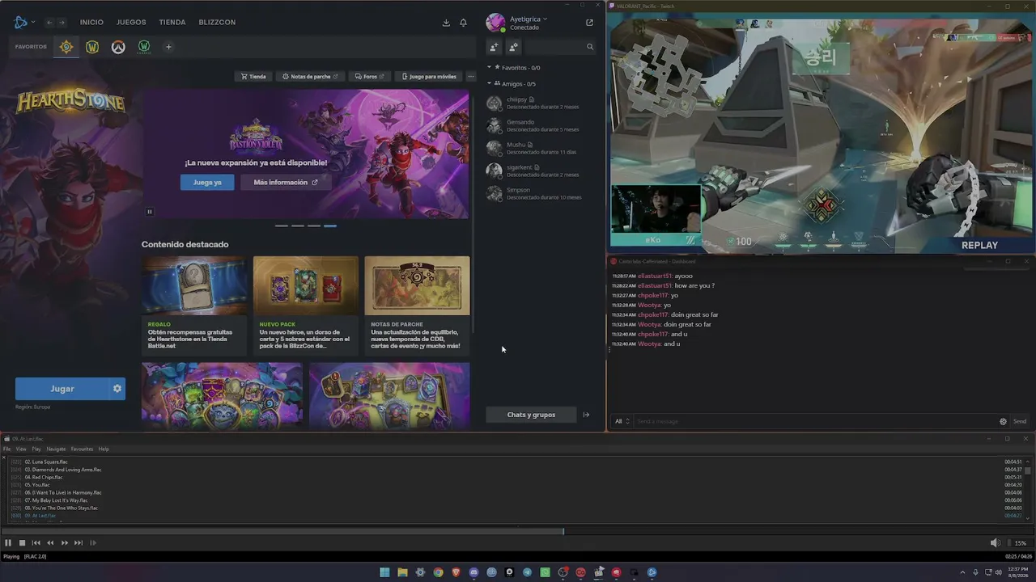Open the Favourites menu in music player
Screen dimensions: 1036x582
point(82,449)
